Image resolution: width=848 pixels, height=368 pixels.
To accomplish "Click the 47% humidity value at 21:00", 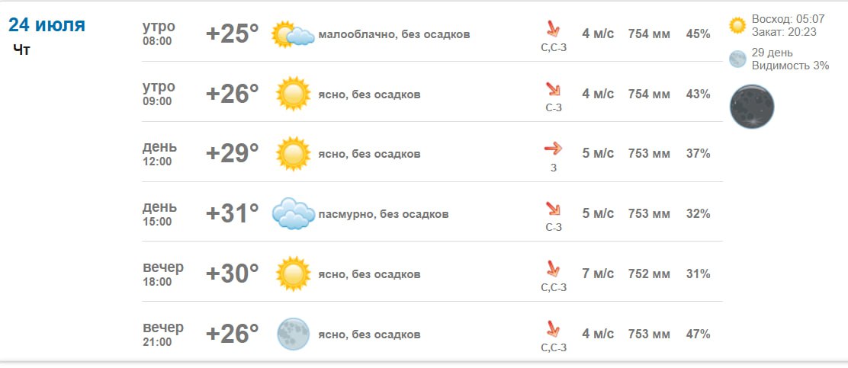I will click(x=698, y=334).
